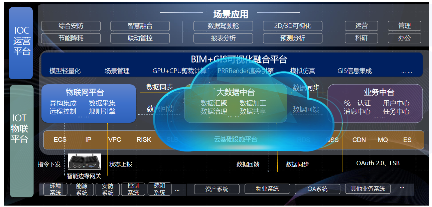Click the 云基础设施平台 label

236,139
